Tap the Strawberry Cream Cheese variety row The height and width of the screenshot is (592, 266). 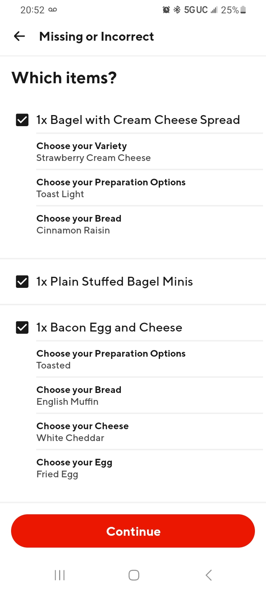pos(150,152)
